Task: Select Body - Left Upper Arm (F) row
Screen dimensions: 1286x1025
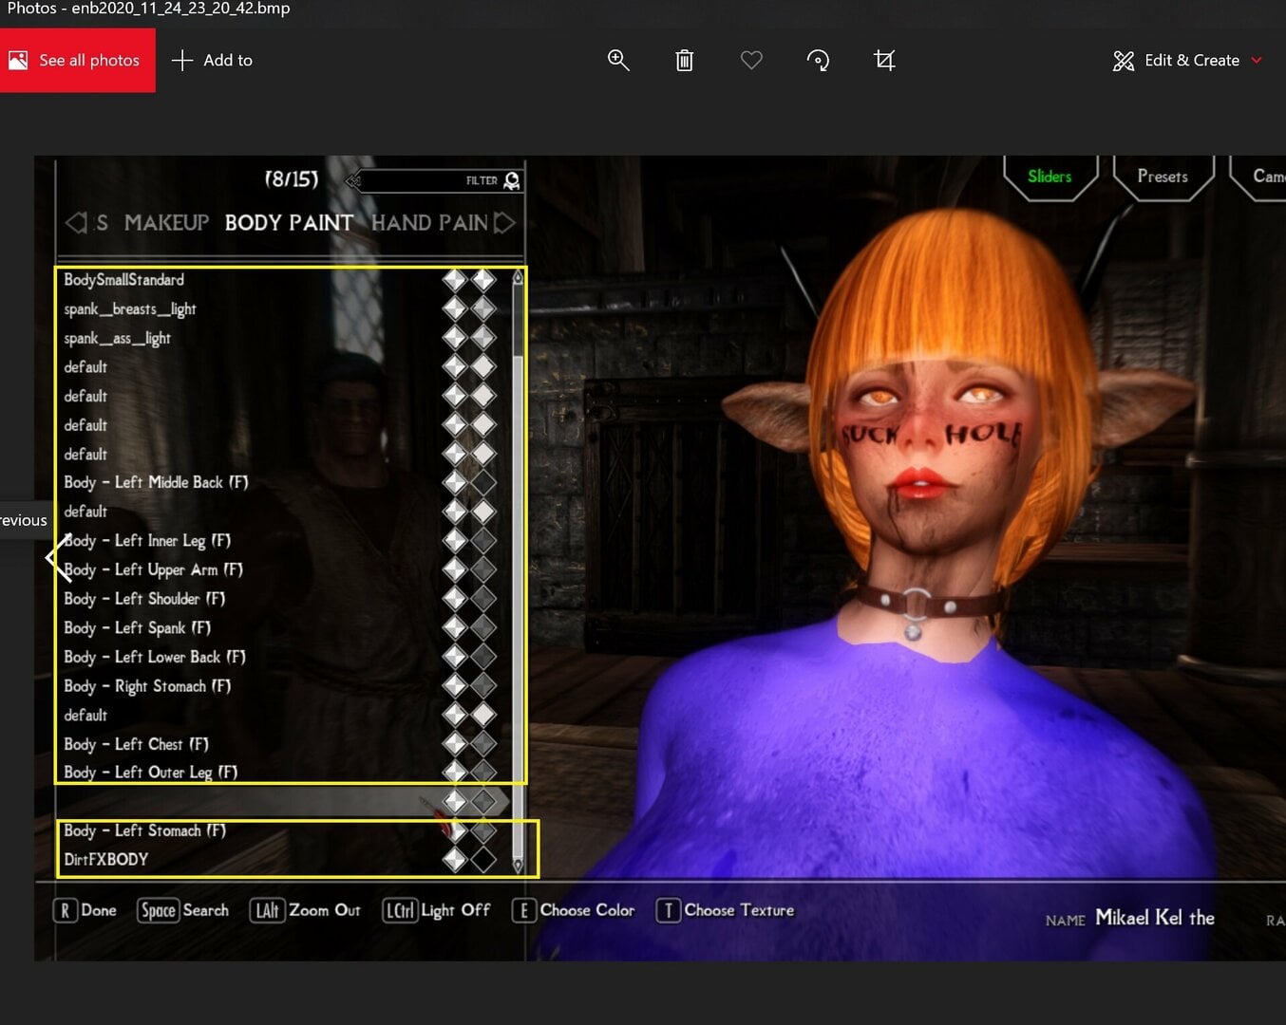Action: [285, 569]
